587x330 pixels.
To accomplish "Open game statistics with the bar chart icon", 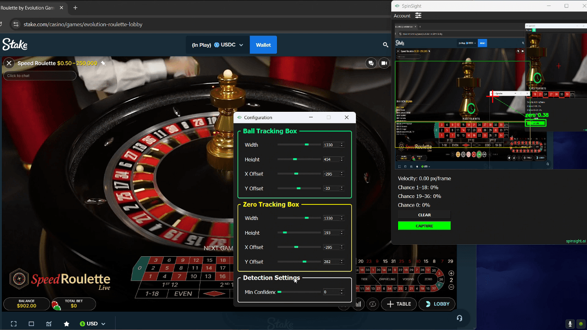I will [x=358, y=304].
